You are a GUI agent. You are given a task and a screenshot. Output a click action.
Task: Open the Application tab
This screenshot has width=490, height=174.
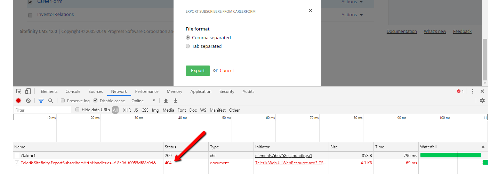pyautogui.click(x=201, y=92)
